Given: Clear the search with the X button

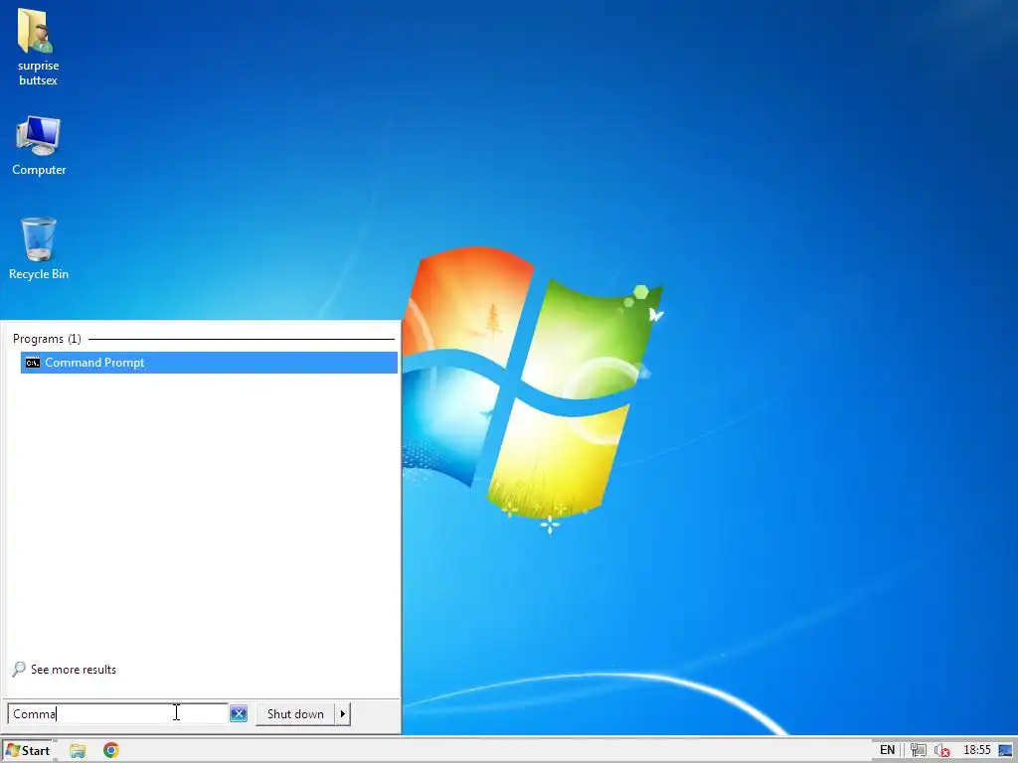Looking at the screenshot, I should (x=239, y=713).
